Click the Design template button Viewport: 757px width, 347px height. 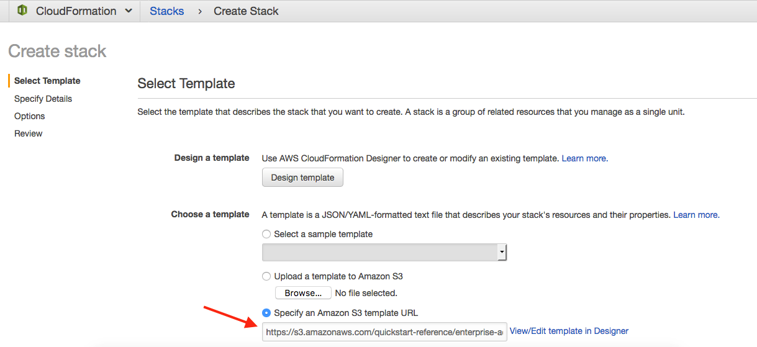point(302,178)
